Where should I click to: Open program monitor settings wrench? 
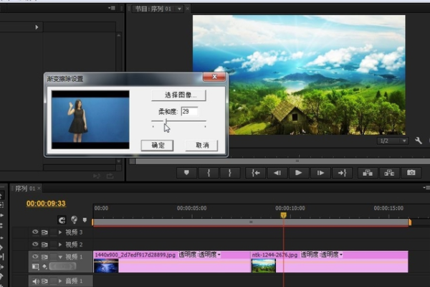click(x=419, y=141)
